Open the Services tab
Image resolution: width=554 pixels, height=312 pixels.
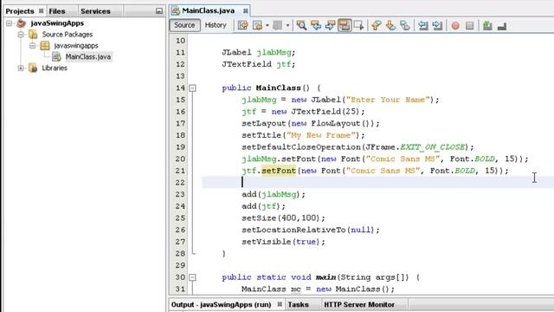click(95, 11)
